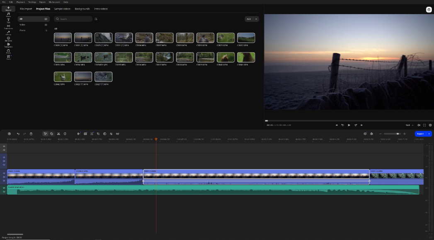
Task: Select the white chicken thumbnail C0042.MP4
Action: 63,77
